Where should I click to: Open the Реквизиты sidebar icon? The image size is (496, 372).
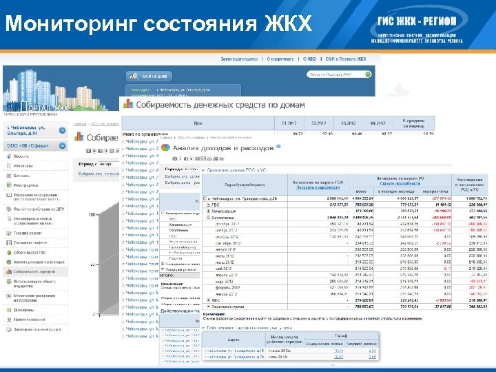tap(9, 166)
